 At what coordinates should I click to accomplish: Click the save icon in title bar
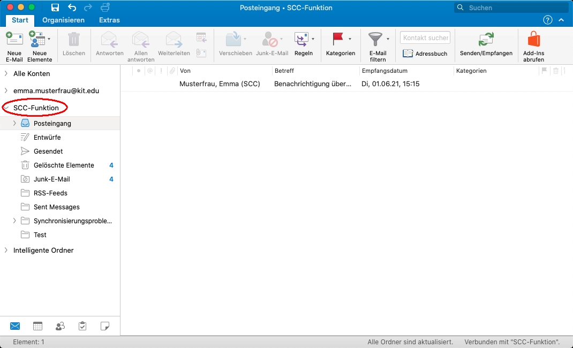[55, 7]
